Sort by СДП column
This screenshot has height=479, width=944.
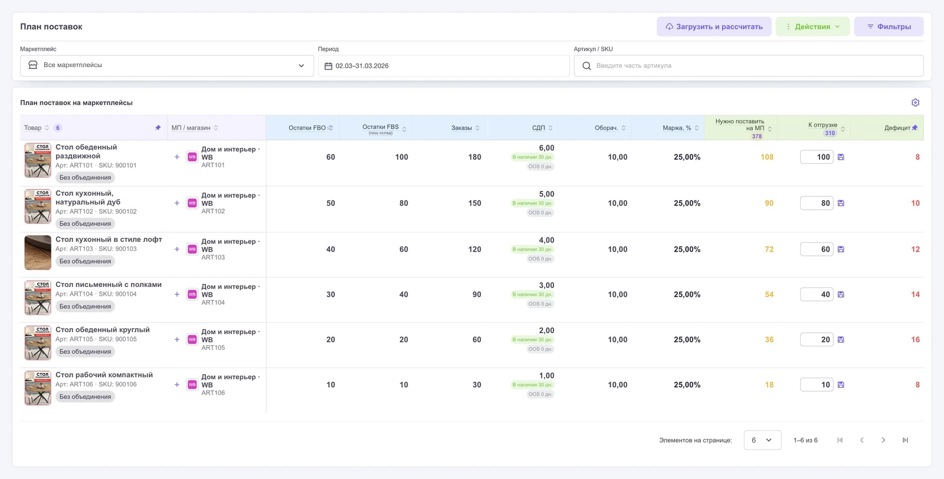pyautogui.click(x=550, y=128)
